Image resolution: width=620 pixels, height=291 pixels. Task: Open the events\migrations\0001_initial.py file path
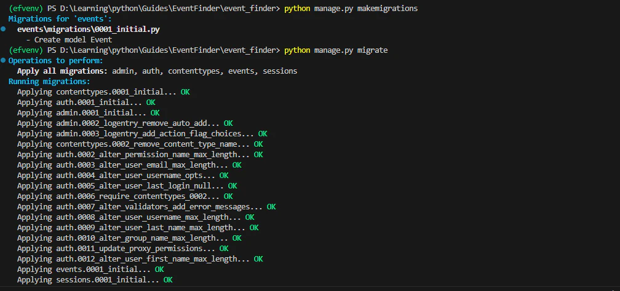click(x=89, y=29)
